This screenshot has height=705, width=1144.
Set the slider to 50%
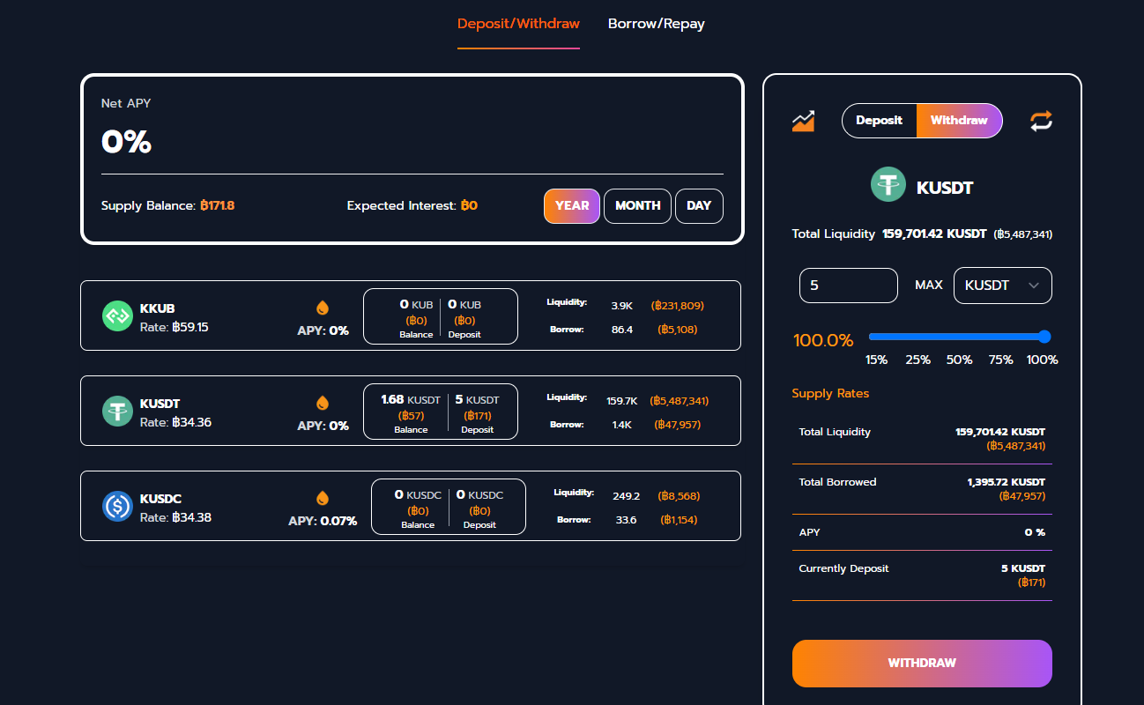click(959, 360)
